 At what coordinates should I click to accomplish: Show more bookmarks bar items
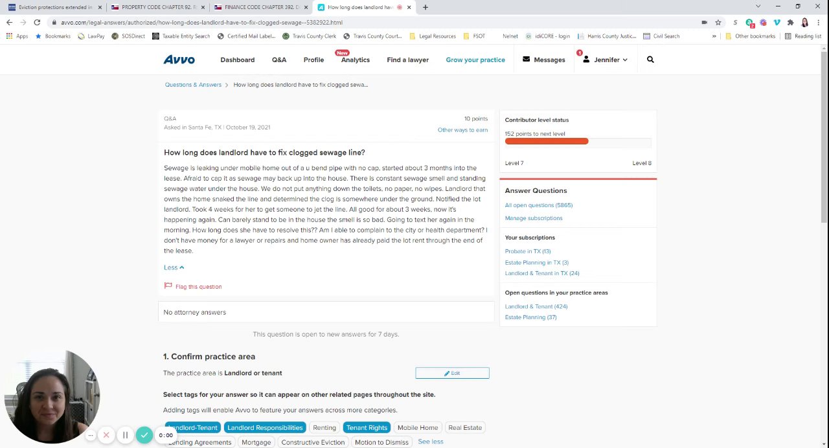(714, 36)
